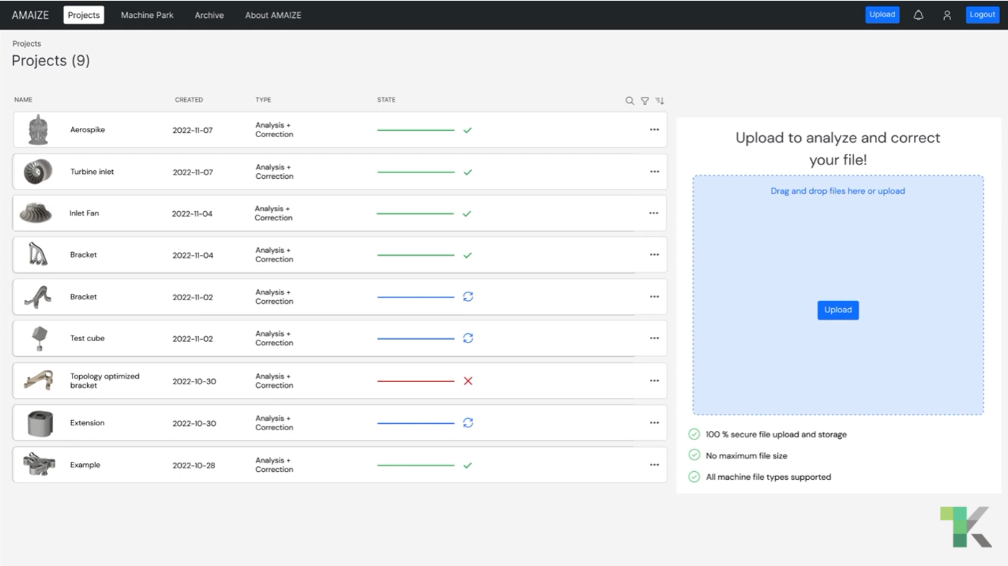This screenshot has height=566, width=1008.
Task: Open three-dot menu for Bracket dated 2022-11-02
Action: click(654, 297)
